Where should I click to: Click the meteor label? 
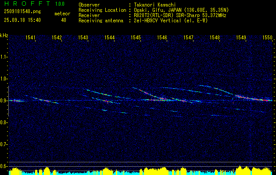pyautogui.click(x=62, y=14)
